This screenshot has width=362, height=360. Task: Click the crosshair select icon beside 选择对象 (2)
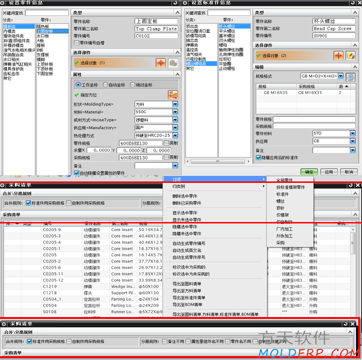tap(338, 56)
